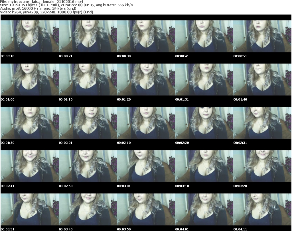Click the thumbnail at 00:02:20
The image size is (292, 231).
(x=204, y=123)
